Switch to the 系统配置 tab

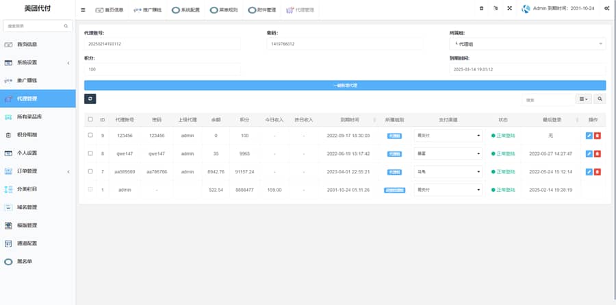click(x=186, y=10)
